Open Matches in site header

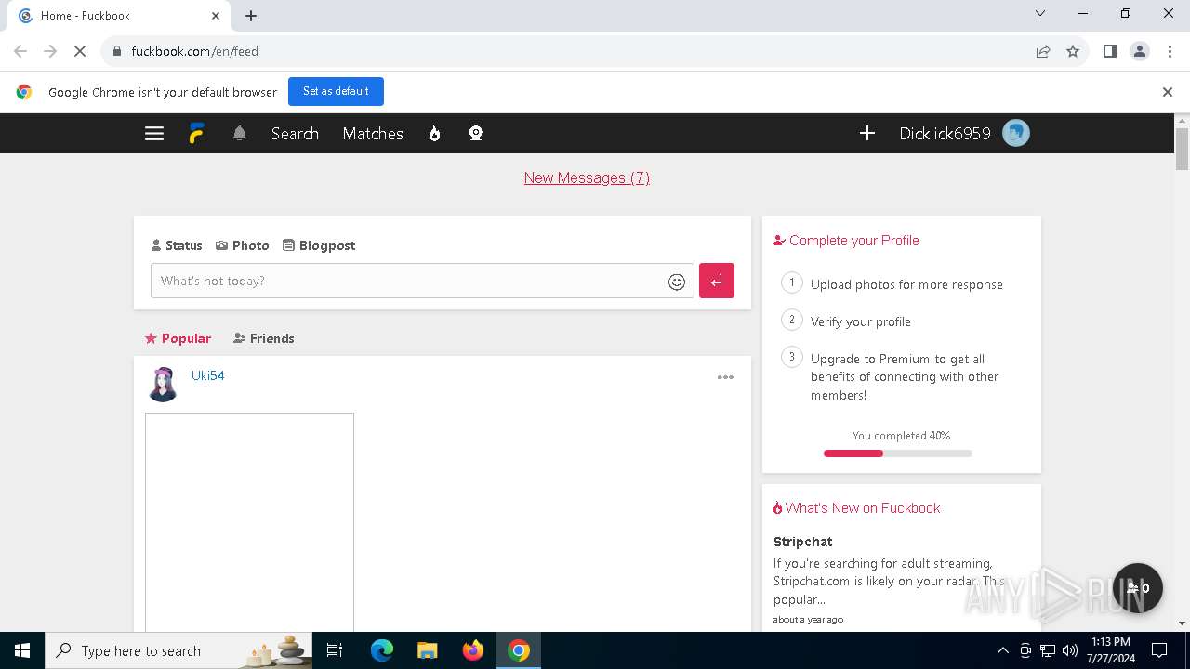point(373,134)
